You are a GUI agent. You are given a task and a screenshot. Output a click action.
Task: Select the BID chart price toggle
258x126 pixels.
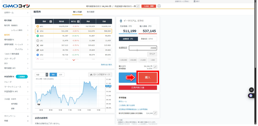coord(53,75)
